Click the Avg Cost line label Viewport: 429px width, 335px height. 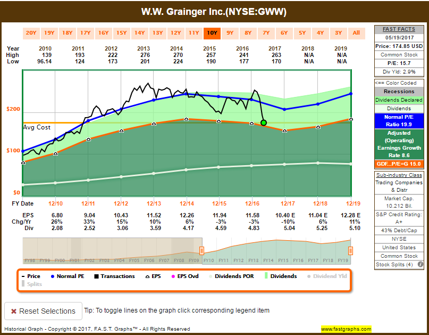pyautogui.click(x=37, y=127)
